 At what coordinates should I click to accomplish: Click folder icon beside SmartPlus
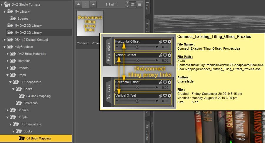tap(19, 103)
